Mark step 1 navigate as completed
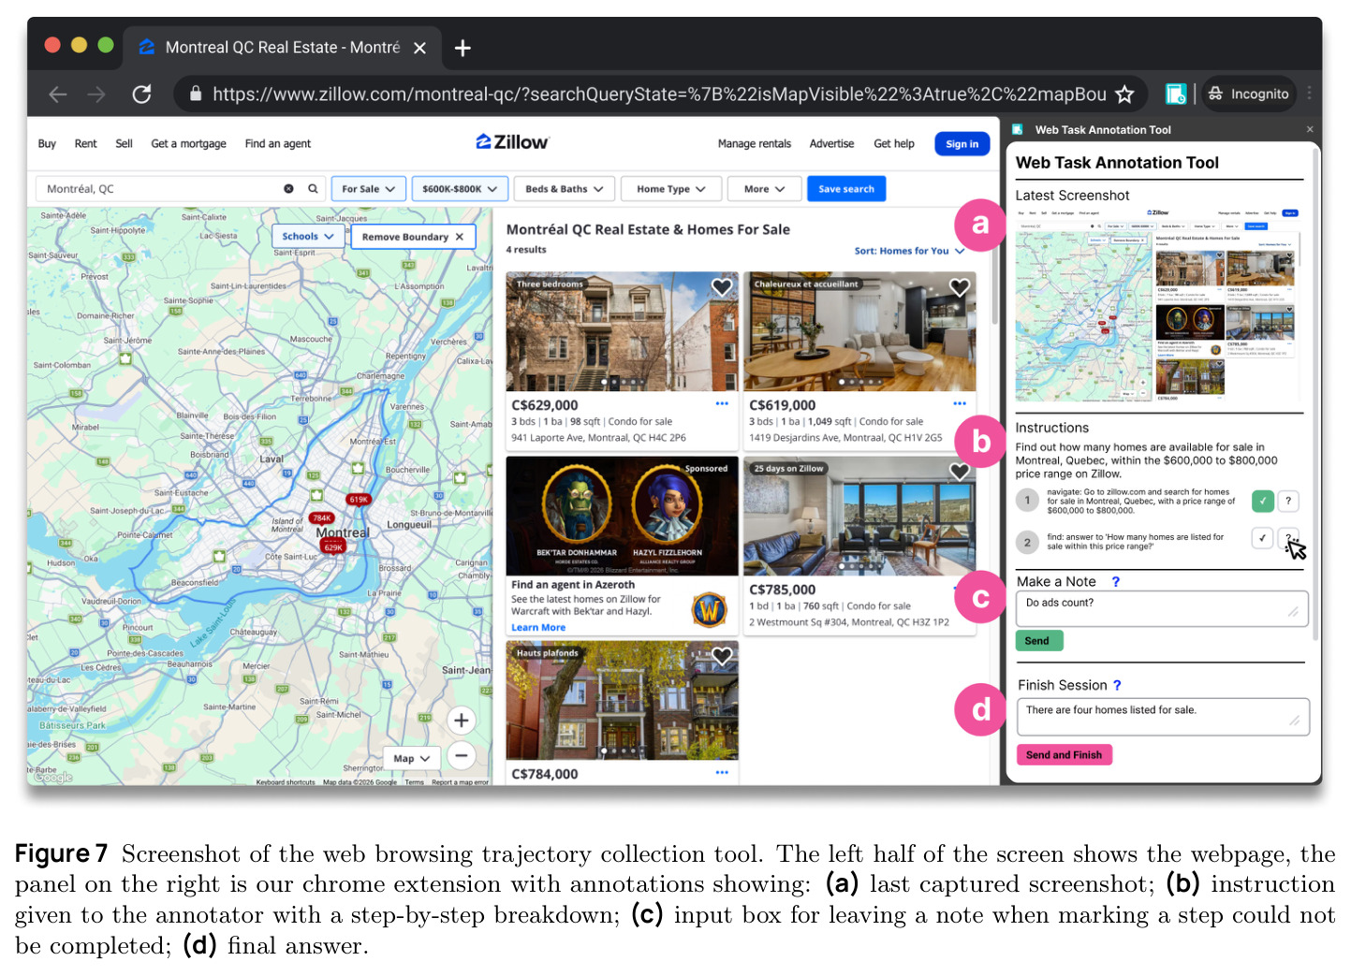This screenshot has height=976, width=1351. pos(1262,501)
